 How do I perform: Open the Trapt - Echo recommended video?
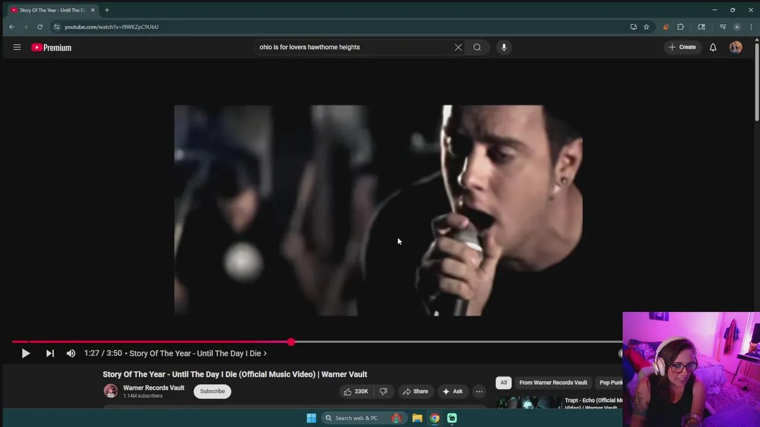click(559, 403)
